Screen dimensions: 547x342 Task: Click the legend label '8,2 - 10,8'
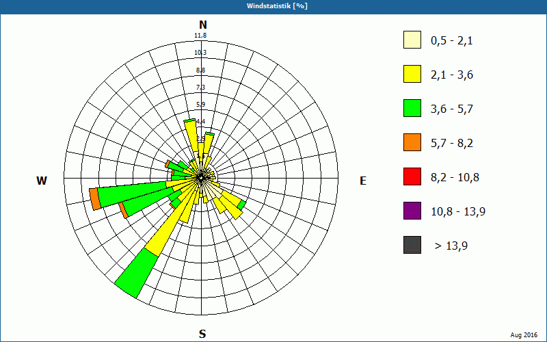click(x=455, y=178)
